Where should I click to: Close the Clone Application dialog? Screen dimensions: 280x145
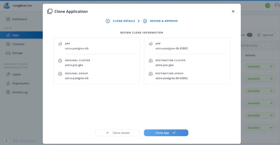[x=233, y=11]
